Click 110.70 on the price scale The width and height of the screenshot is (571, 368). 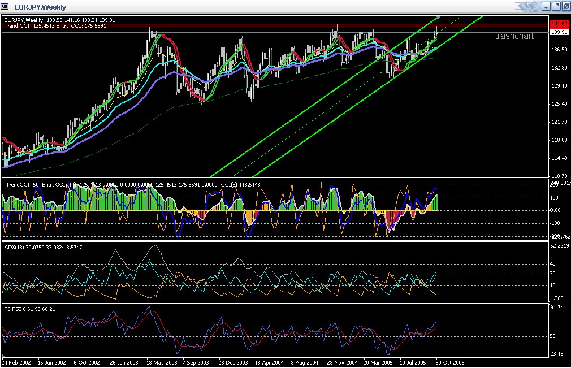pyautogui.click(x=559, y=176)
